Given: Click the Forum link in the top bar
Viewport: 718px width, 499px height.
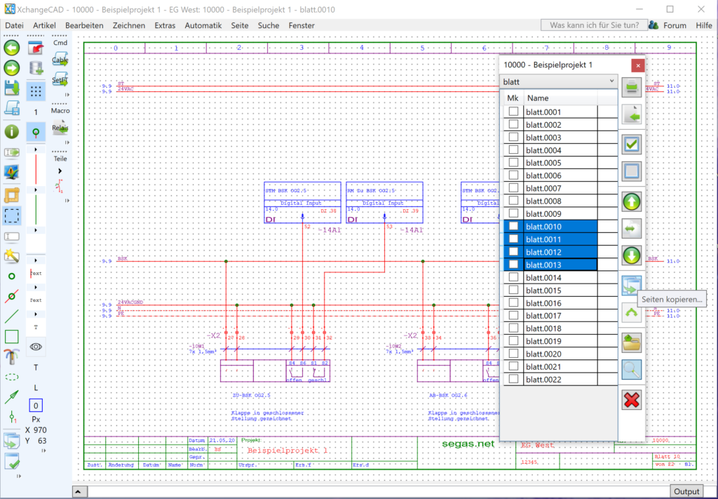Looking at the screenshot, I should click(675, 25).
